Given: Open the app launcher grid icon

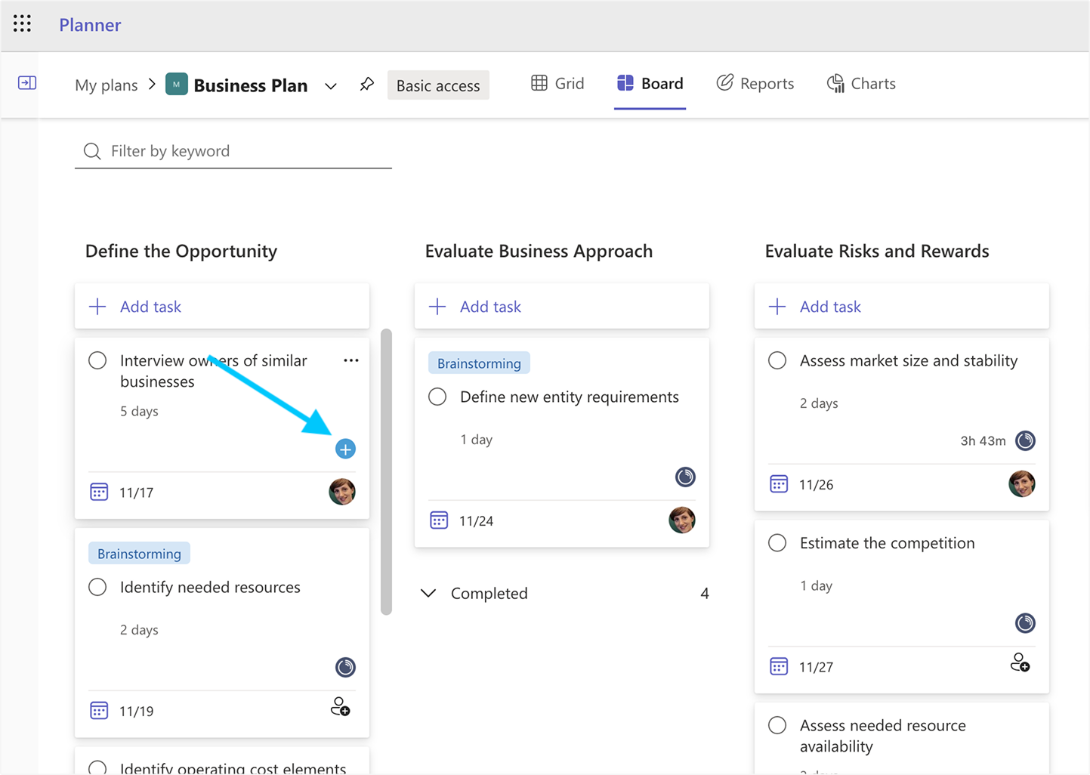Looking at the screenshot, I should 22,24.
